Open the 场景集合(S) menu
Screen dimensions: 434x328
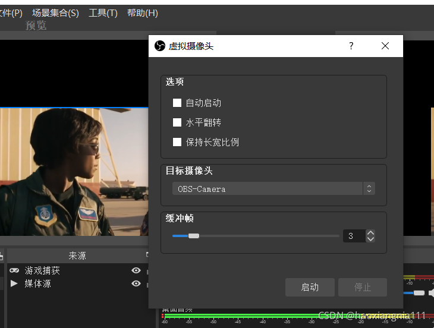tap(55, 13)
